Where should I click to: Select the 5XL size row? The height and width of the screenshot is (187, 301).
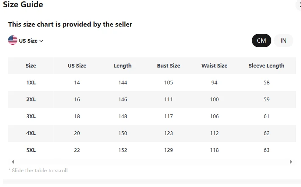[x=31, y=150]
